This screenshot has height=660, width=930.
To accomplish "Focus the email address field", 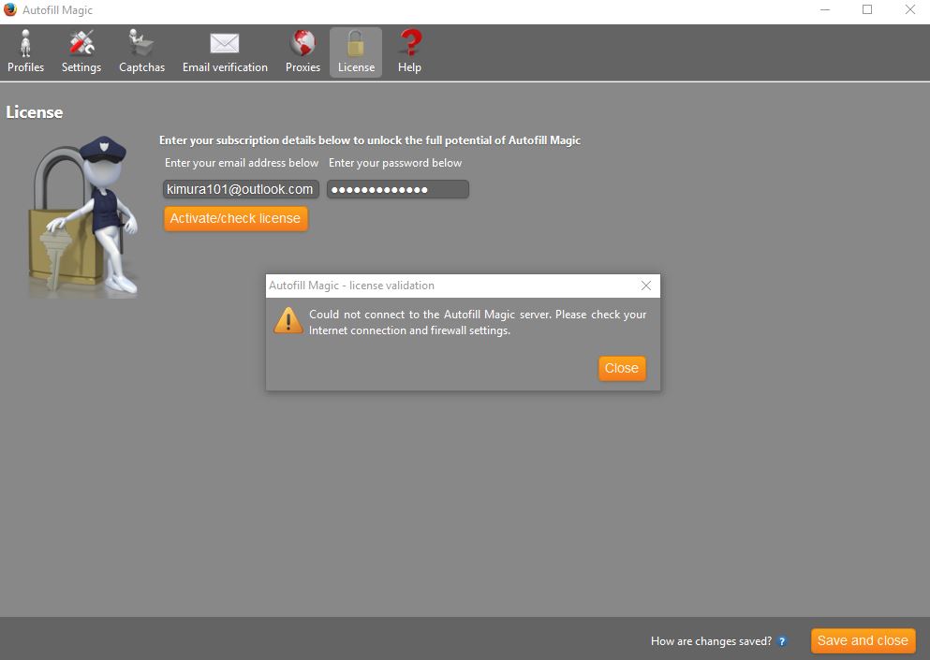I will tap(241, 189).
